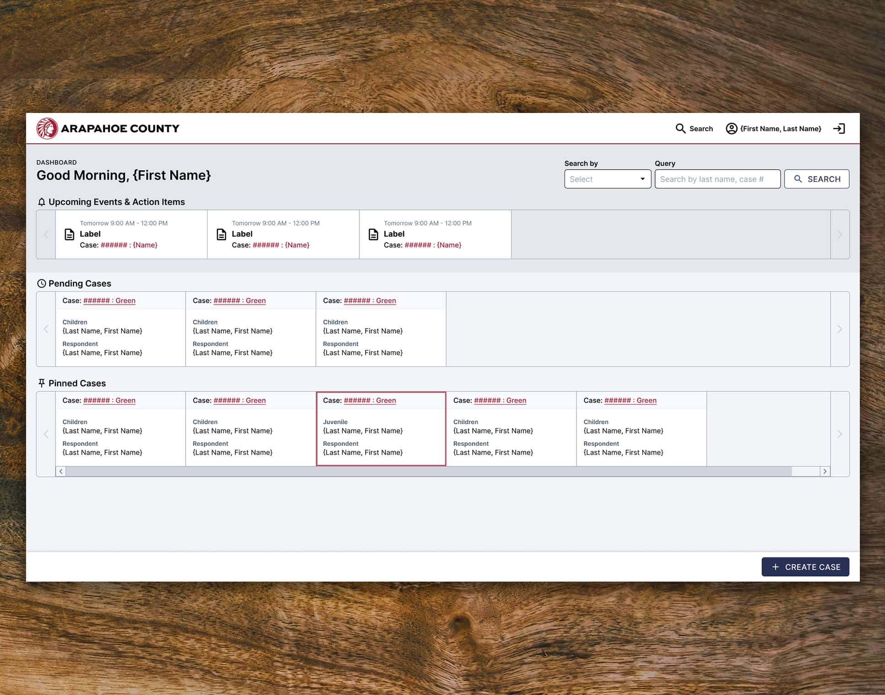Click the logout arrow icon

point(839,128)
